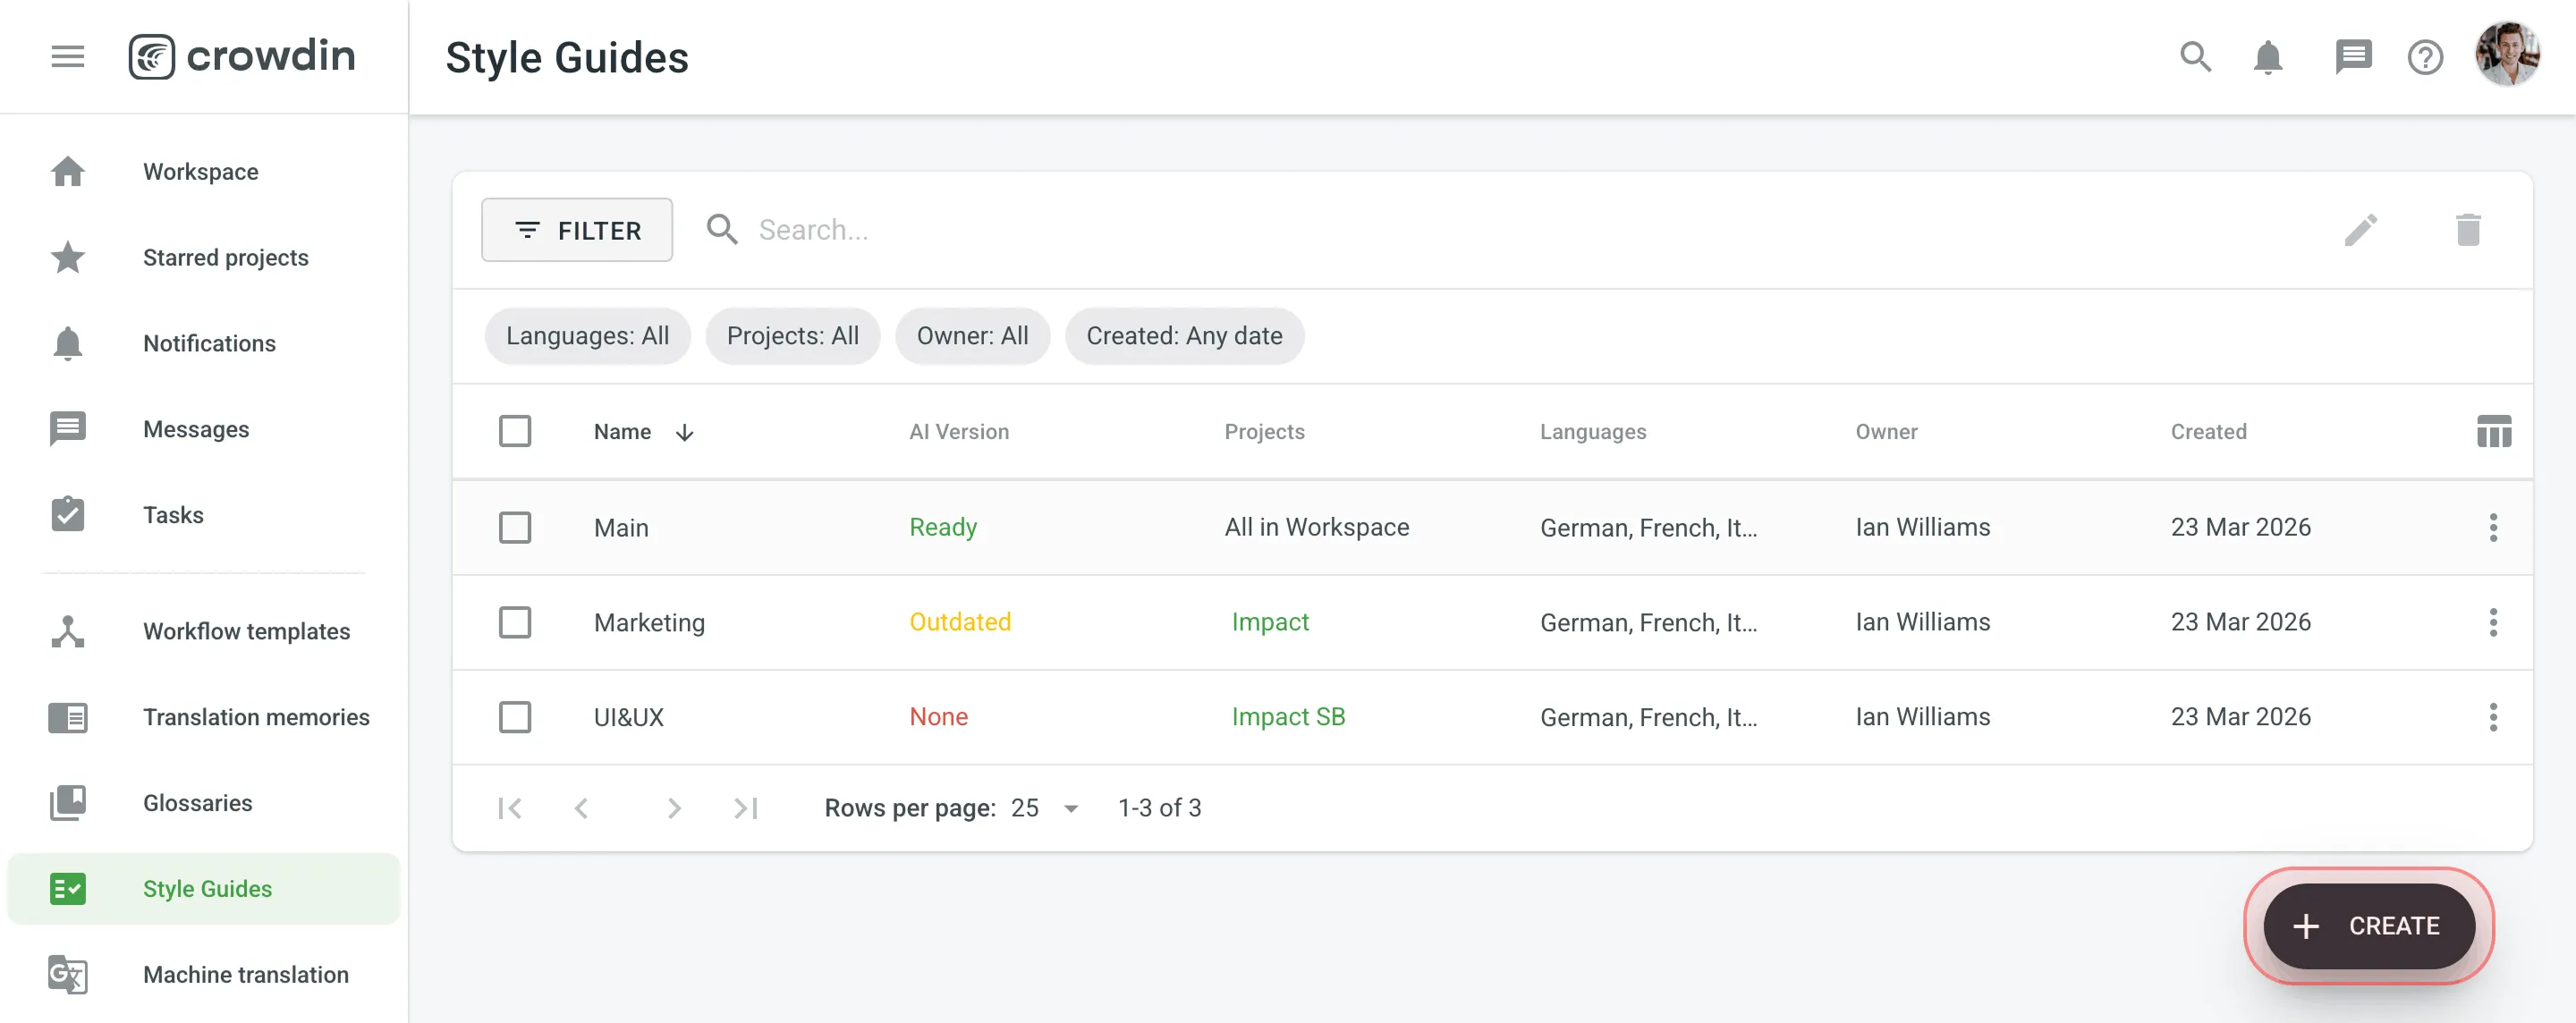Open the Languages: All filter chip

tap(587, 335)
